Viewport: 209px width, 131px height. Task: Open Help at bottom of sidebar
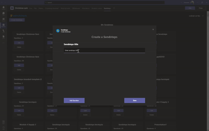[3, 128]
